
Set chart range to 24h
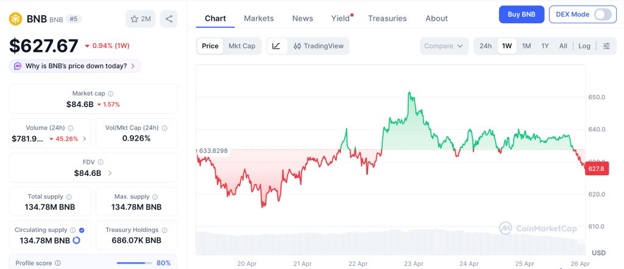[x=486, y=46]
